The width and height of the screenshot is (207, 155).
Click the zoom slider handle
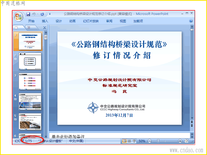[x=158, y=141]
